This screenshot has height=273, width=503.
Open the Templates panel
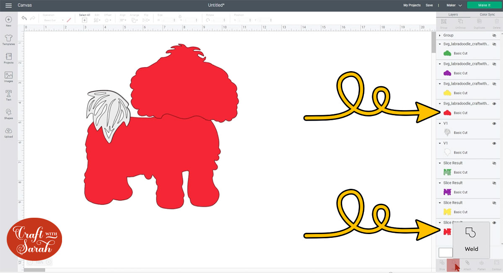[8, 40]
